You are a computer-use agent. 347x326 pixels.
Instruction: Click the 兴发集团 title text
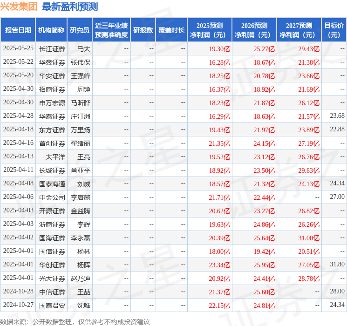[x=19, y=6]
